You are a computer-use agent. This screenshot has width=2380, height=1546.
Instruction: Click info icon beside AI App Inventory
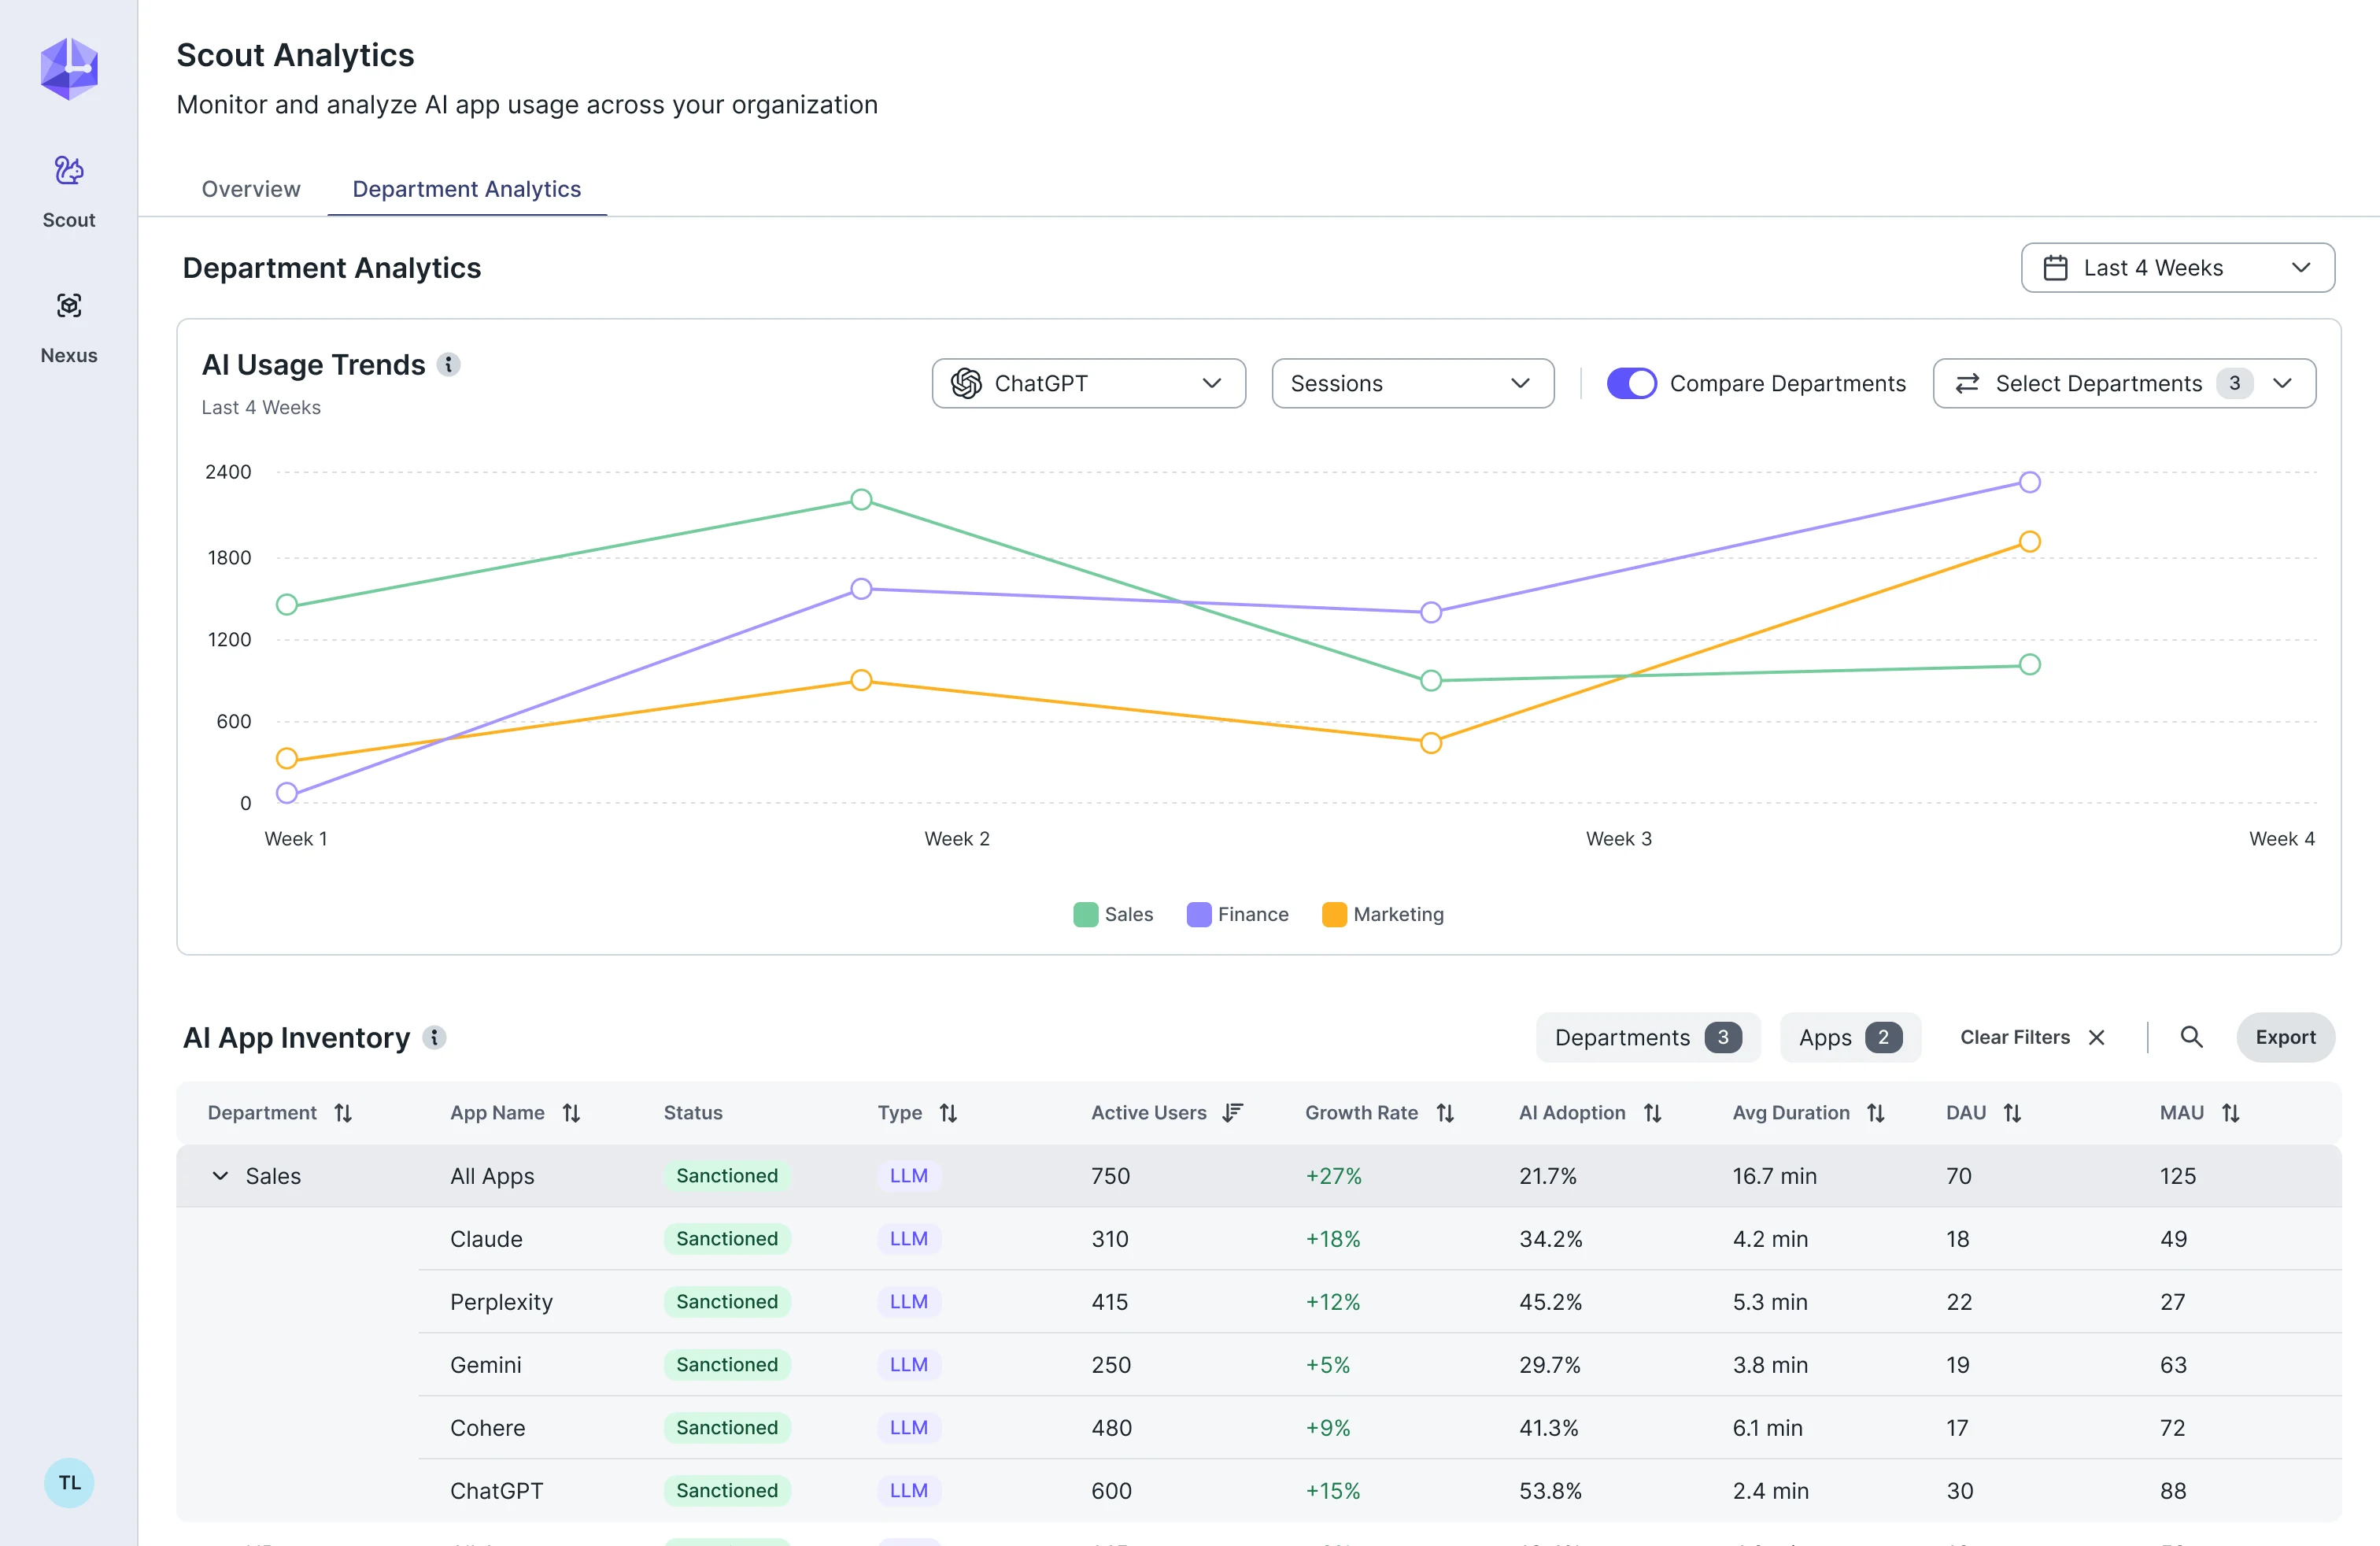click(434, 1038)
